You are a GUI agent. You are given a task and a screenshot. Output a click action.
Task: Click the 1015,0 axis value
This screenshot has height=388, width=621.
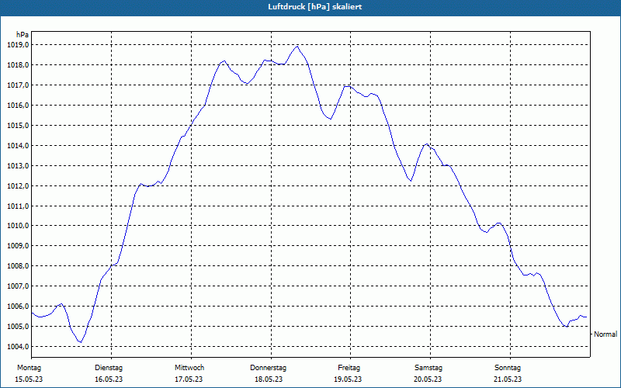(18, 126)
